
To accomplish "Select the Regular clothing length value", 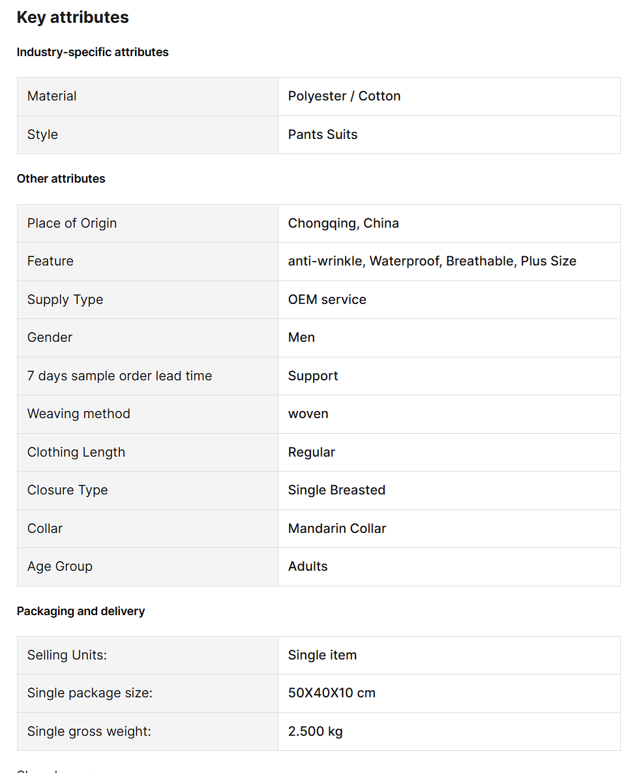I will [312, 452].
